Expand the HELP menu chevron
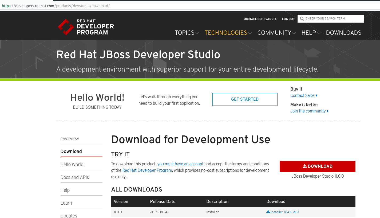380x218 pixels. 319,33
